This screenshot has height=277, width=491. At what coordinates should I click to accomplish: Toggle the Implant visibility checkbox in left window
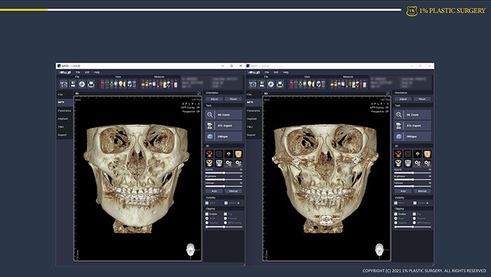coord(226,203)
